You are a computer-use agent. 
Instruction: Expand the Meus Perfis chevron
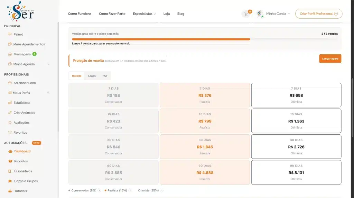tap(48, 93)
